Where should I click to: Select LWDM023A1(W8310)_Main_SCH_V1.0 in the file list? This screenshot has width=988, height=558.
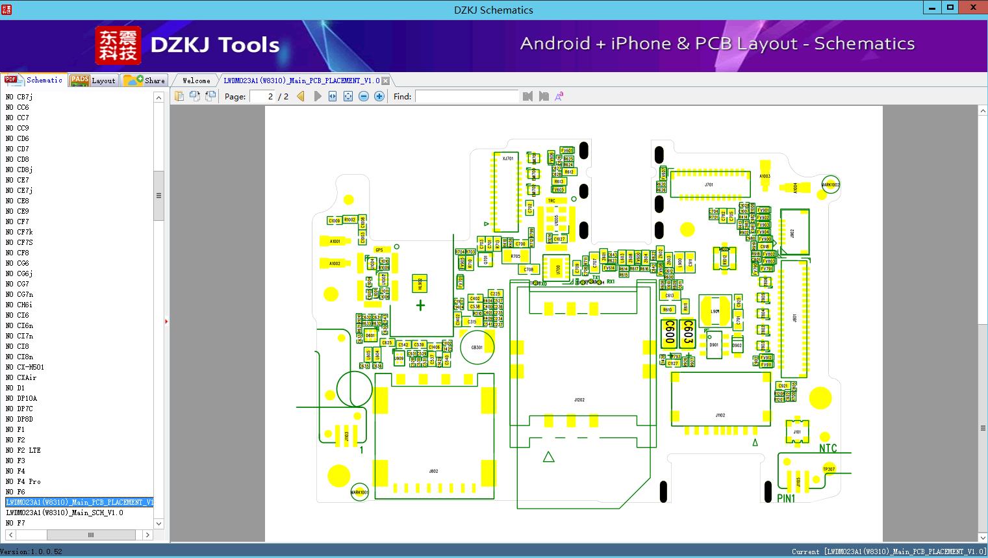pos(64,513)
